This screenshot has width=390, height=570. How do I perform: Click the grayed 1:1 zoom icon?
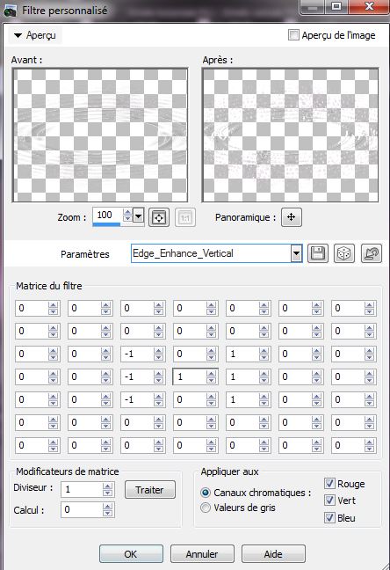185,217
